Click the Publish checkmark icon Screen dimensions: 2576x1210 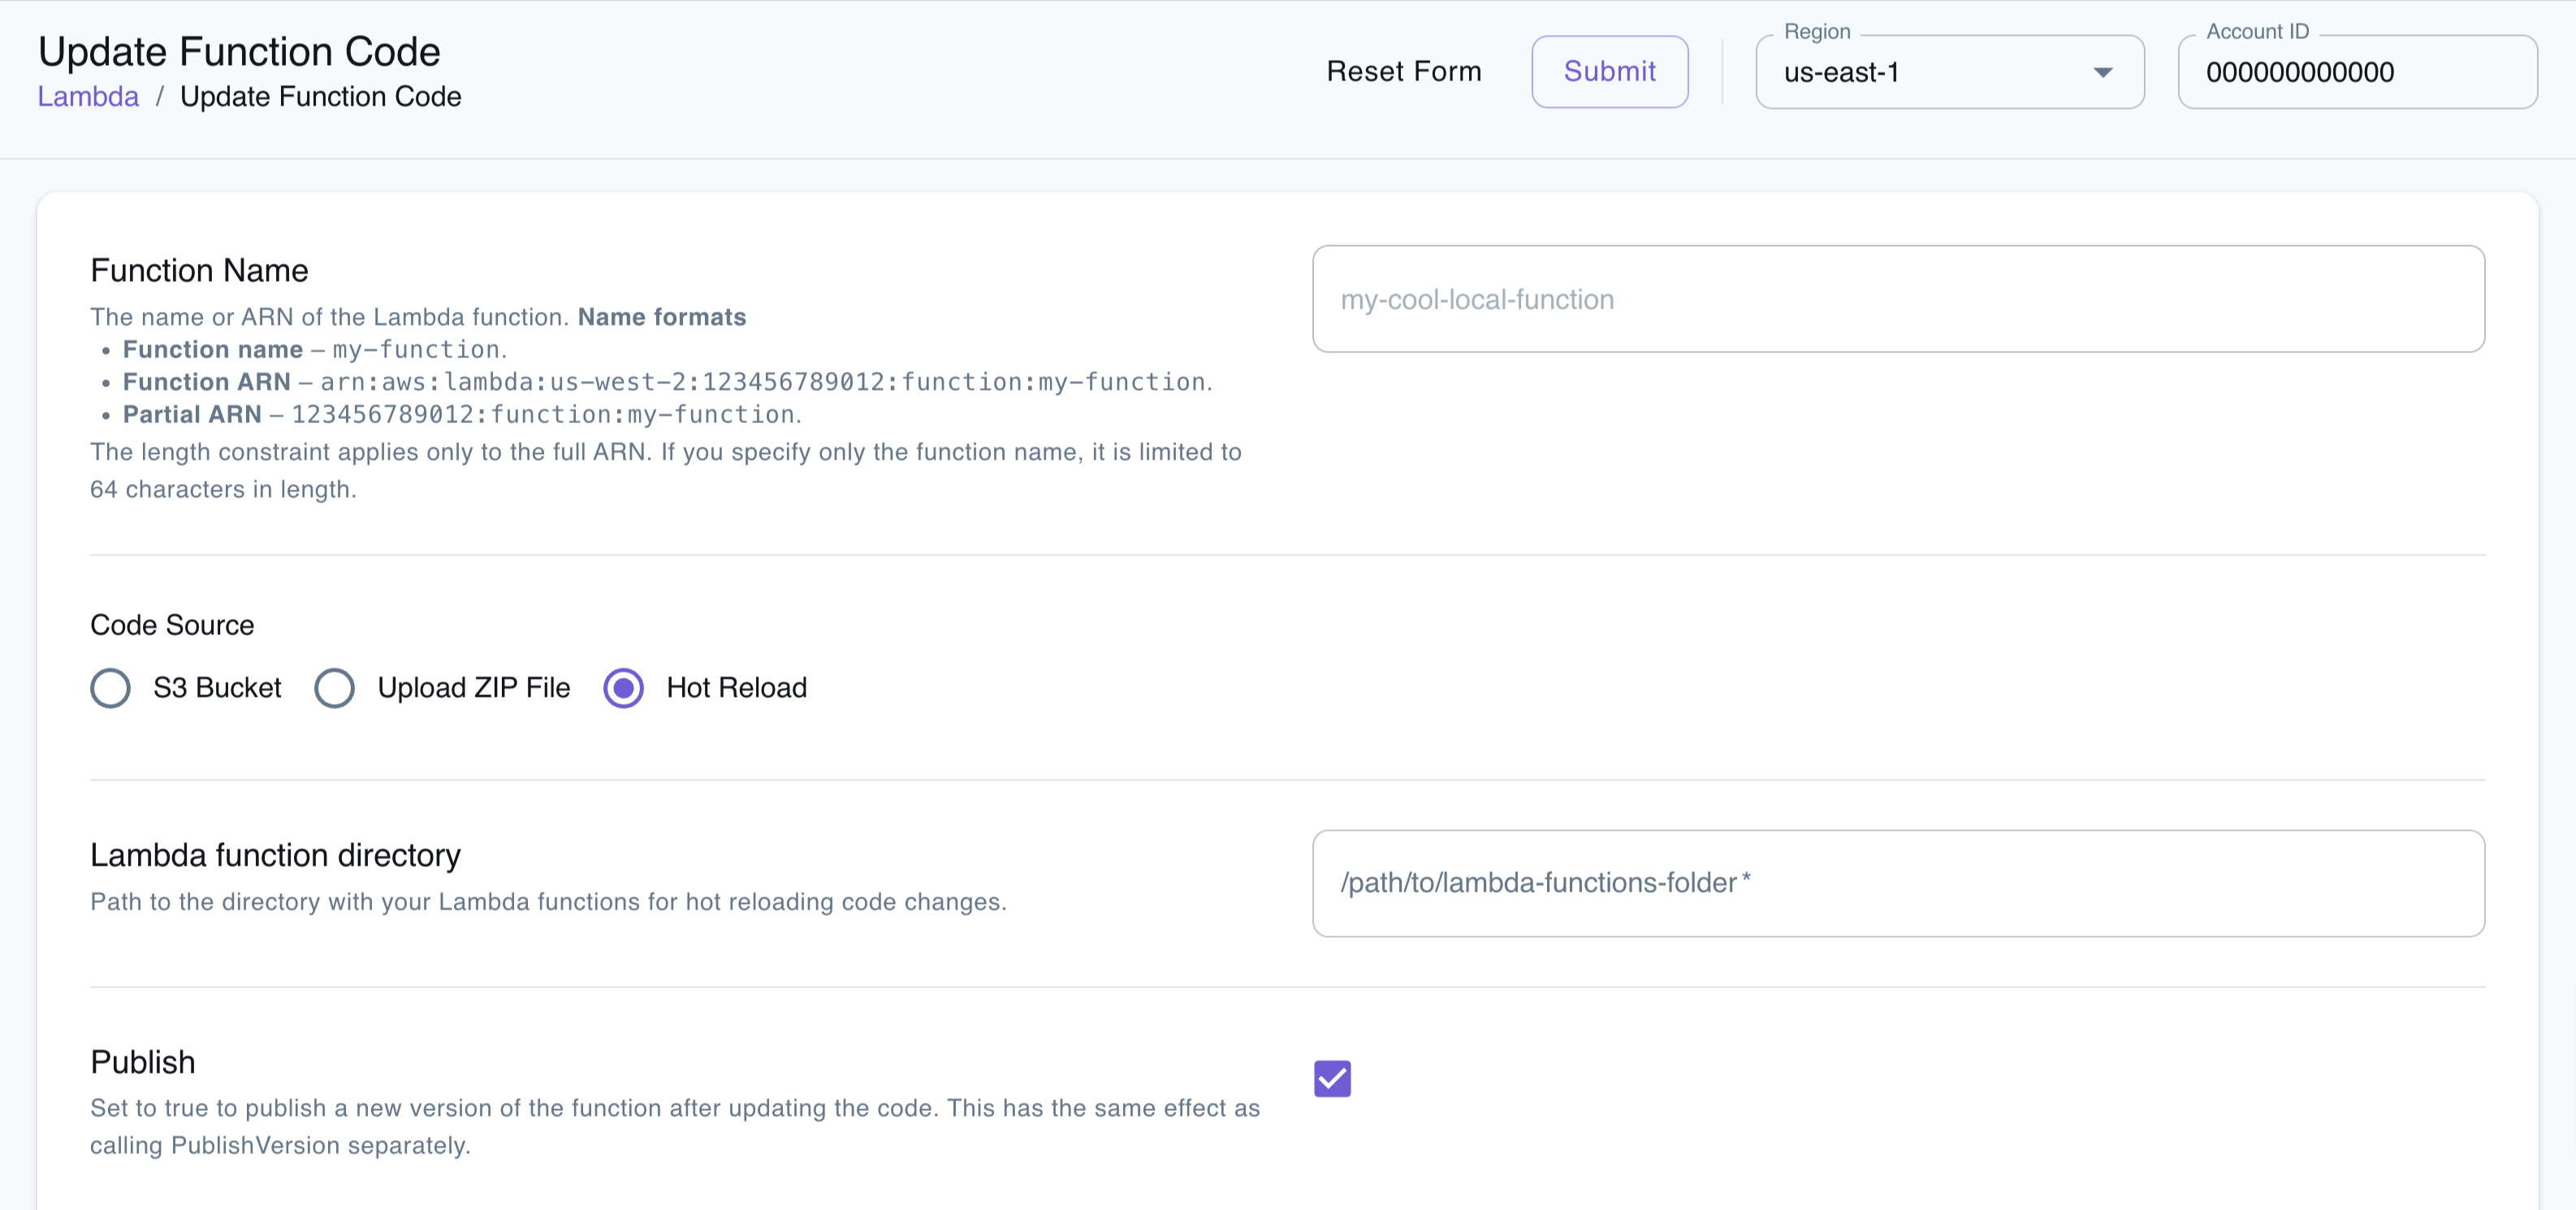click(x=1331, y=1078)
